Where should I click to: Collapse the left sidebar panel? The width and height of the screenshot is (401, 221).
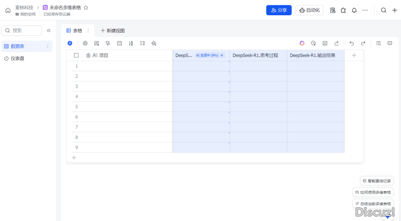pyautogui.click(x=49, y=30)
